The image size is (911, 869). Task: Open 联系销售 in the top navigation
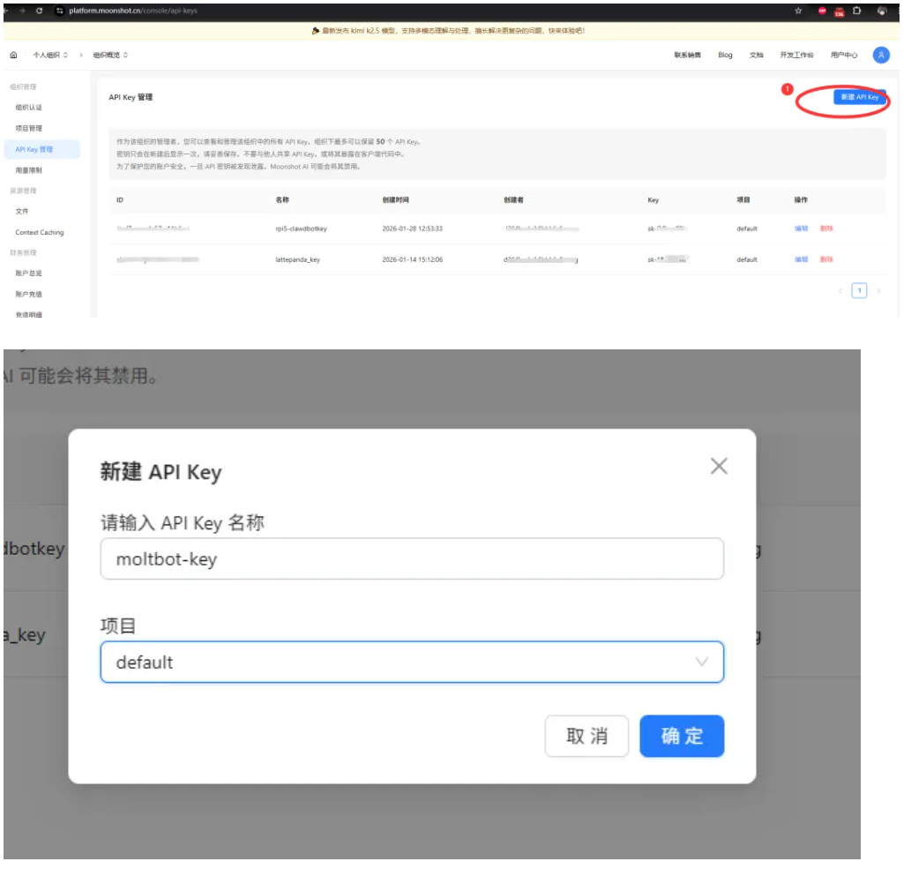(687, 55)
